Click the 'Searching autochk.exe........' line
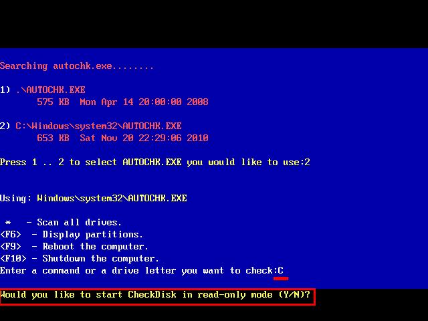Viewport: 428px width, 321px height. tap(77, 66)
